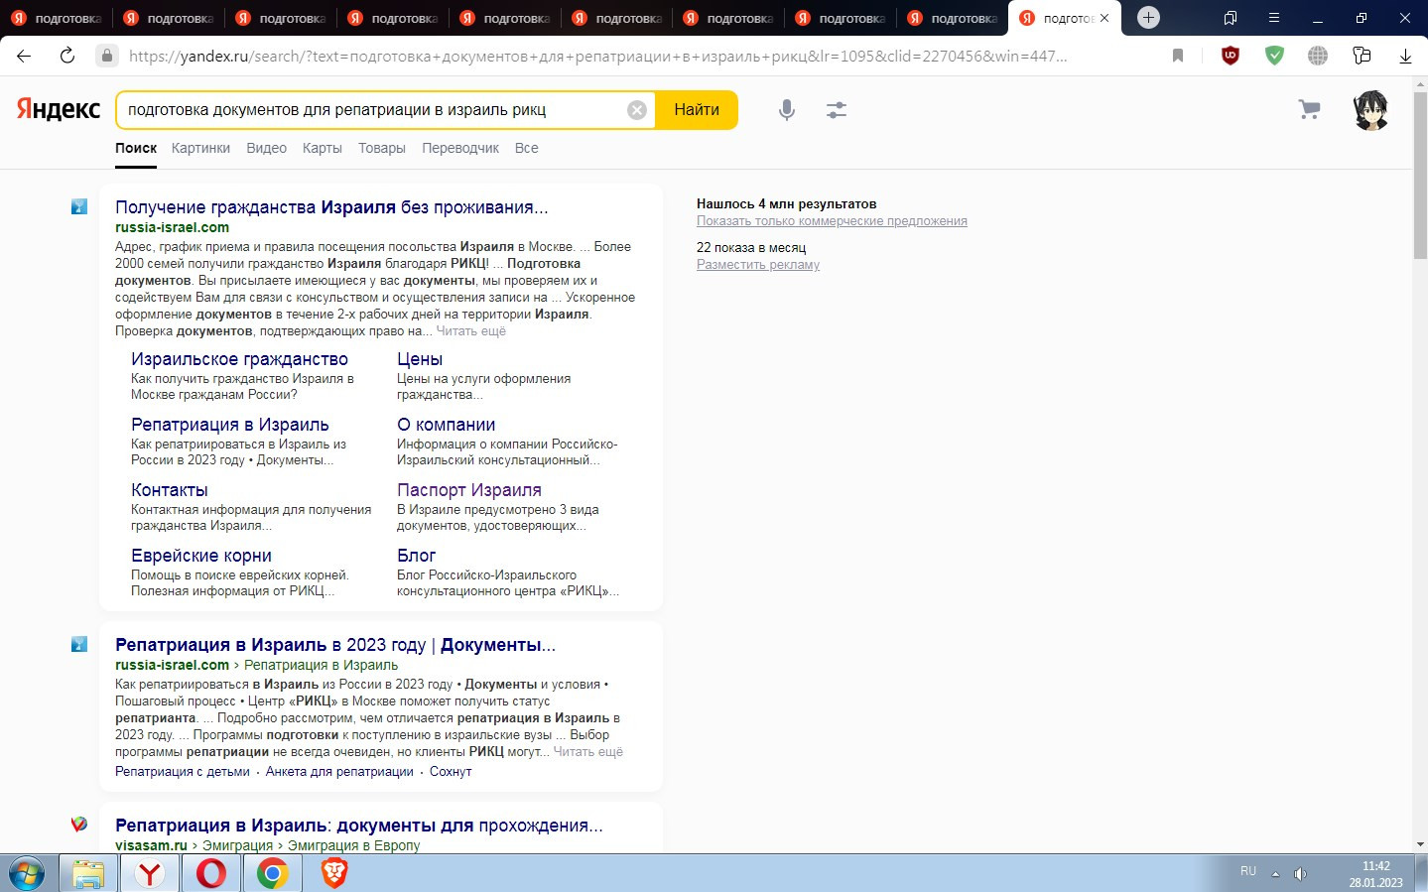The height and width of the screenshot is (892, 1428).
Task: Open the browser hamburger menu
Action: click(x=1274, y=18)
